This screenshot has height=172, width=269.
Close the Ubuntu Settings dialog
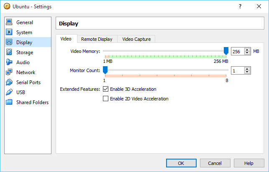click(x=259, y=7)
